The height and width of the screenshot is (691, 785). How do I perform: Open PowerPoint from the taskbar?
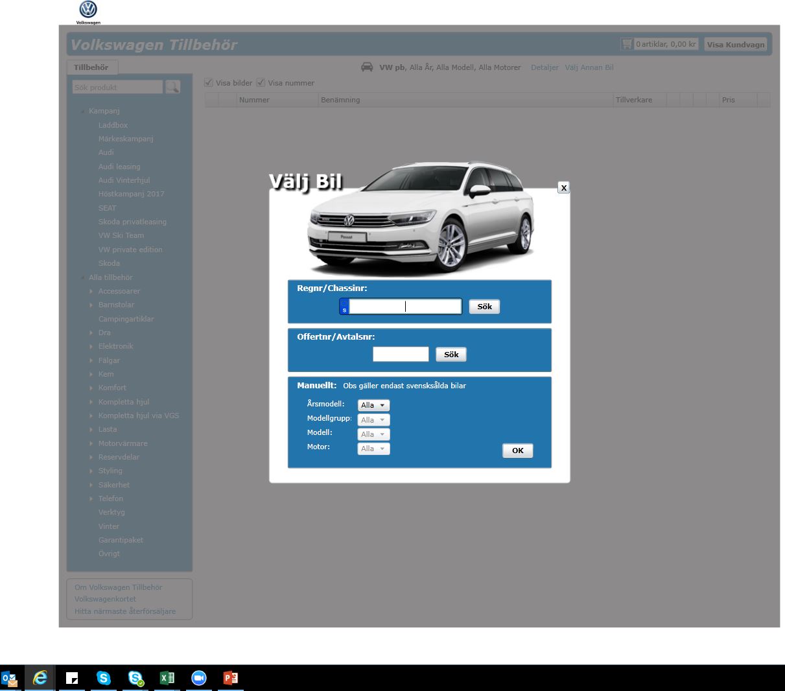230,678
